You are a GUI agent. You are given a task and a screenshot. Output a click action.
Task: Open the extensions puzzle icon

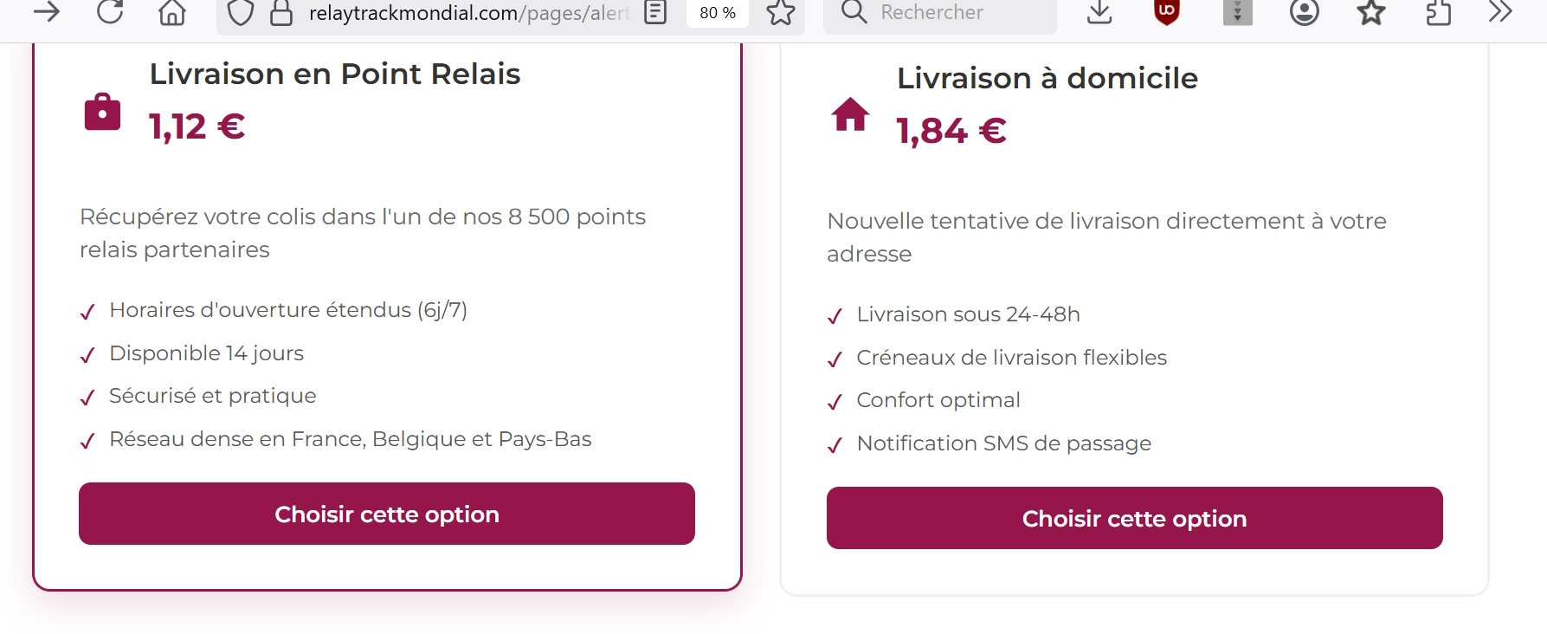tap(1438, 12)
